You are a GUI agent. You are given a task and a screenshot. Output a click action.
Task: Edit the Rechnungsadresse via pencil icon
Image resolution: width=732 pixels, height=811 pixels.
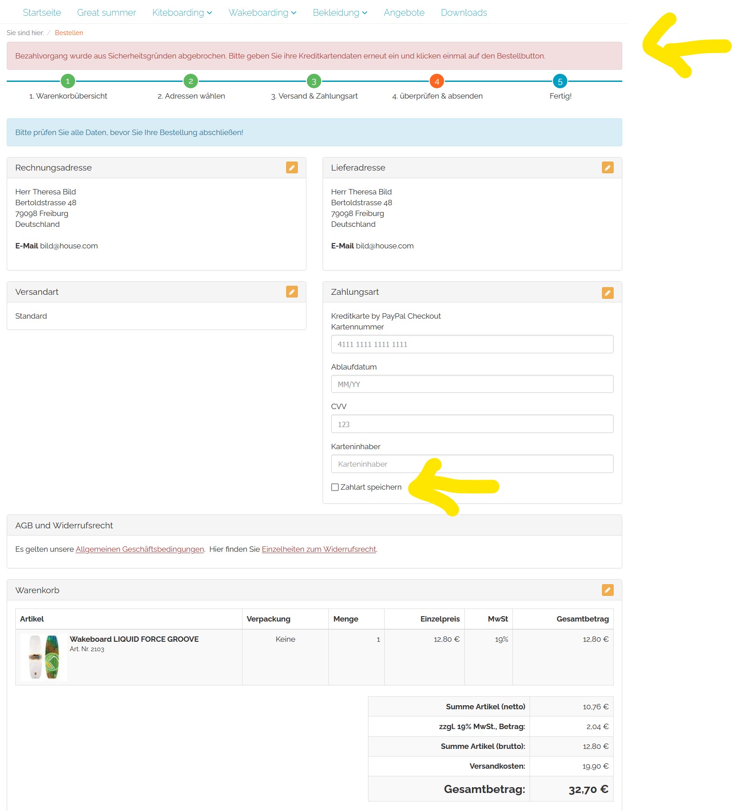point(292,168)
